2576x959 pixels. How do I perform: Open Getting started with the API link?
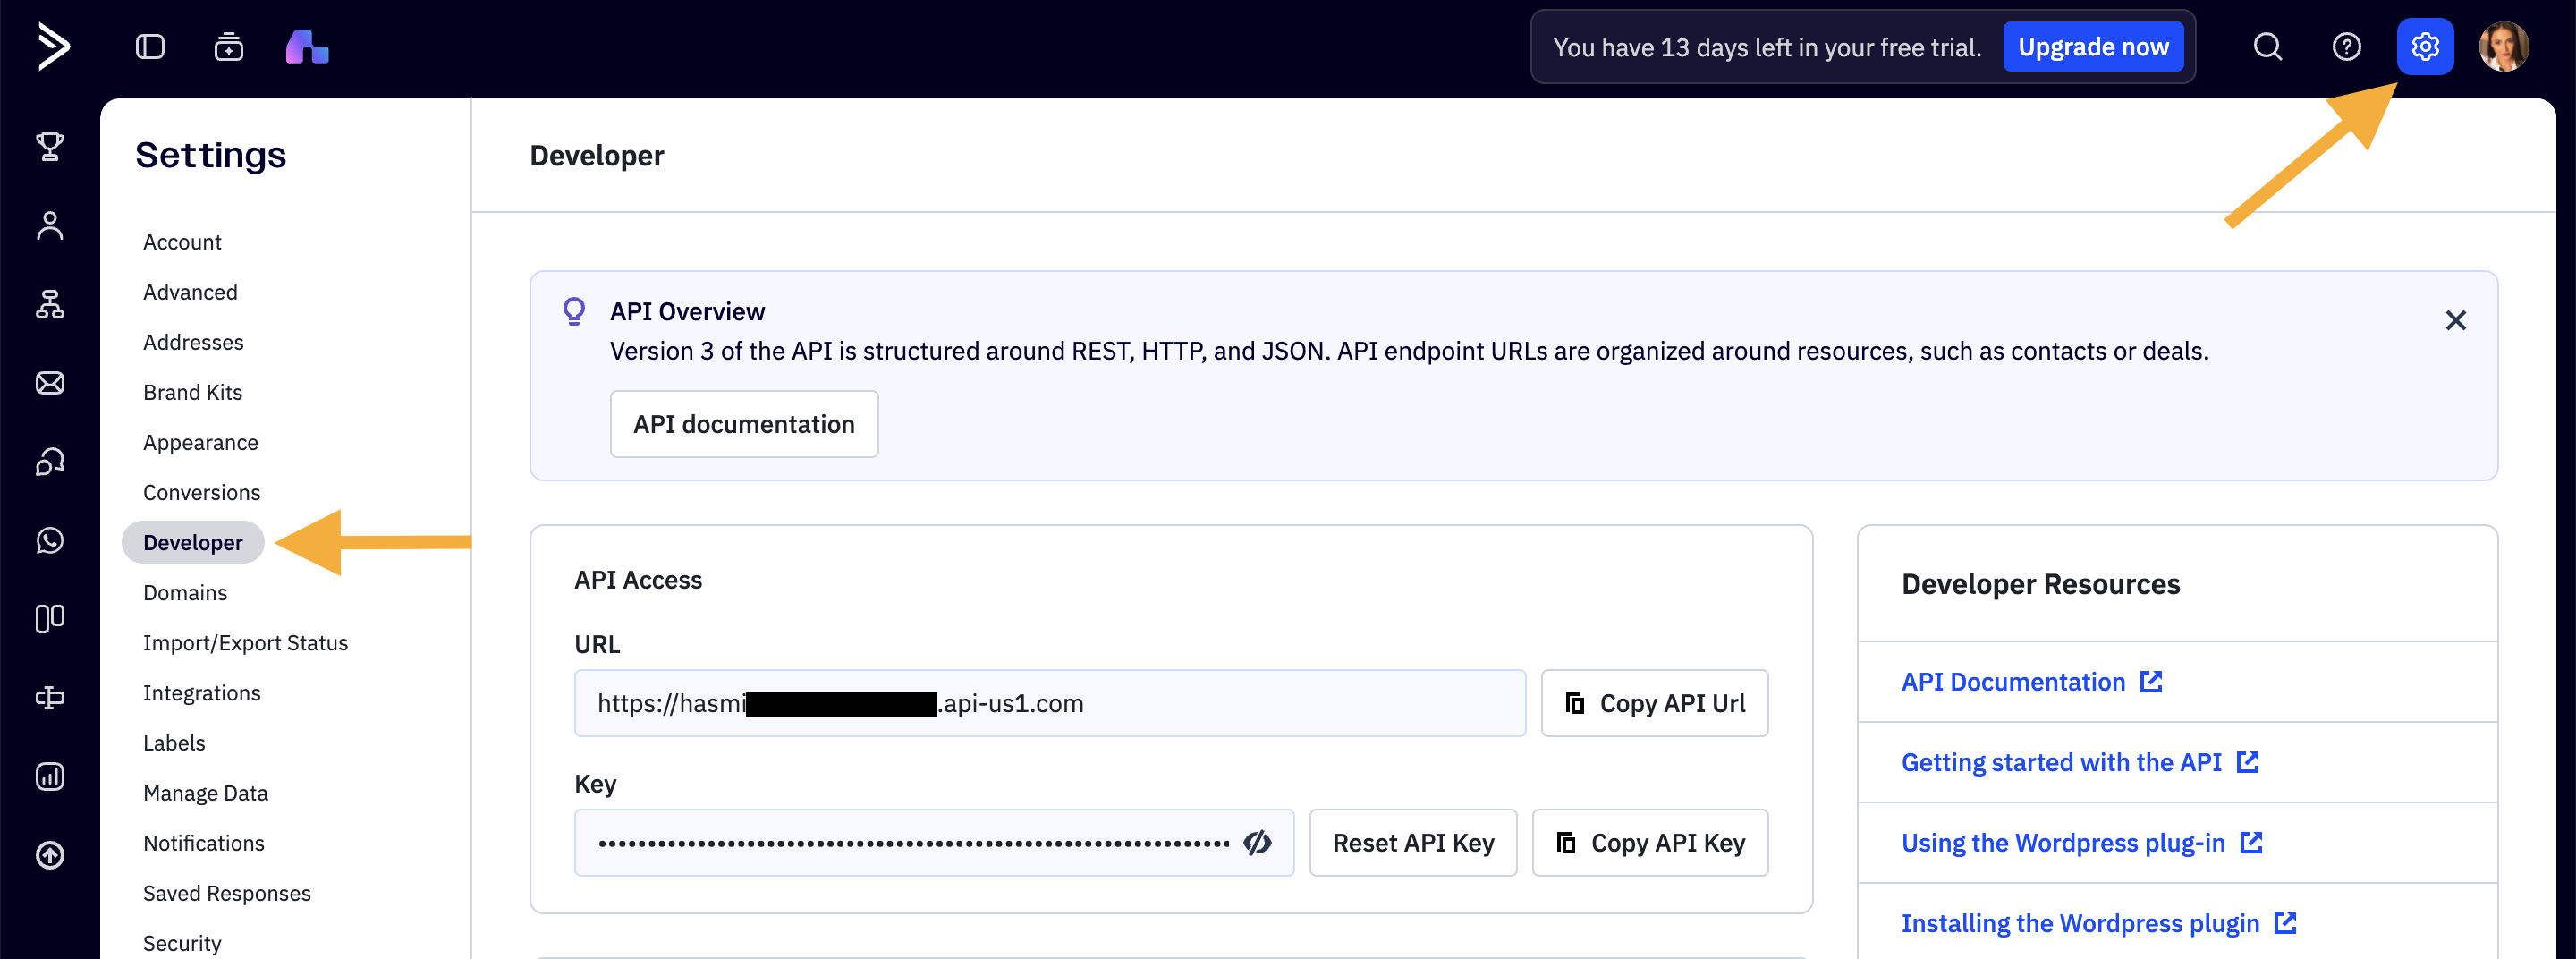click(x=2080, y=763)
